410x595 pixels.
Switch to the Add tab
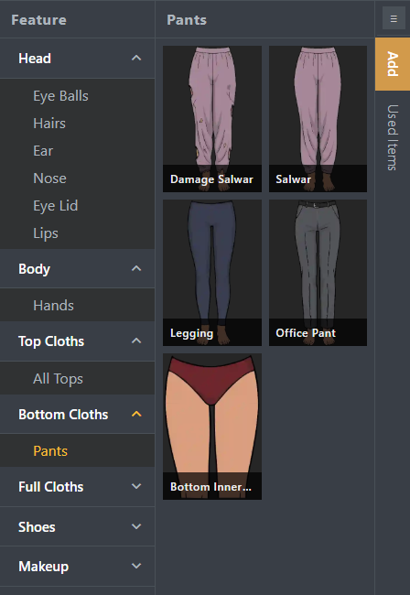click(x=393, y=64)
